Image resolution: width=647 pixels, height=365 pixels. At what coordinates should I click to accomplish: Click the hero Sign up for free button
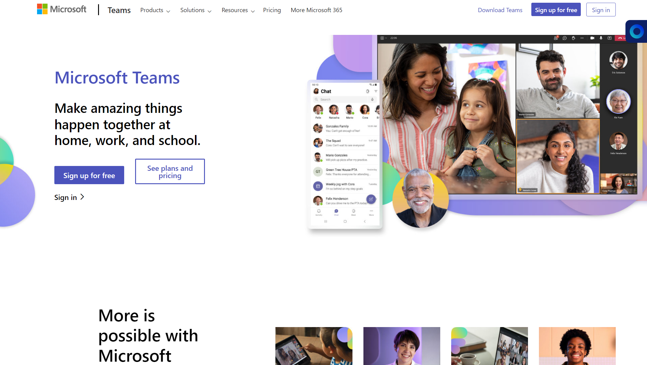(89, 175)
